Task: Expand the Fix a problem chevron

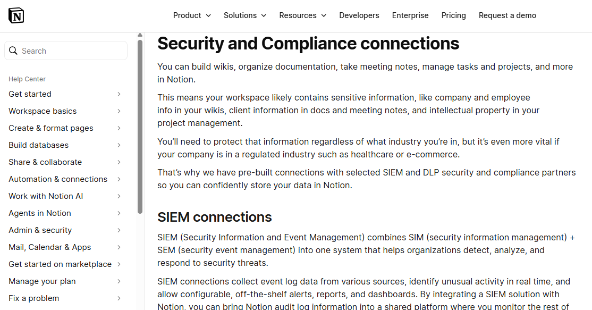Action: [x=119, y=298]
